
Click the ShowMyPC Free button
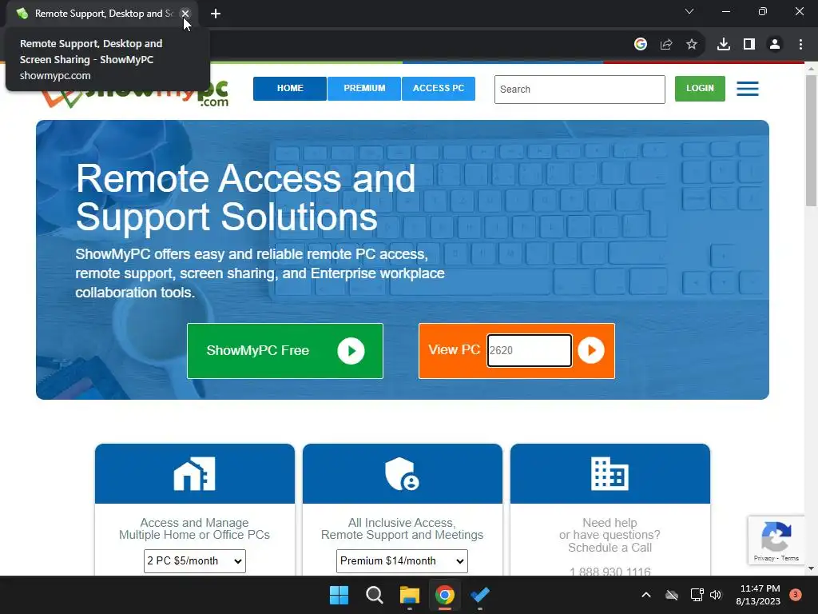(285, 351)
